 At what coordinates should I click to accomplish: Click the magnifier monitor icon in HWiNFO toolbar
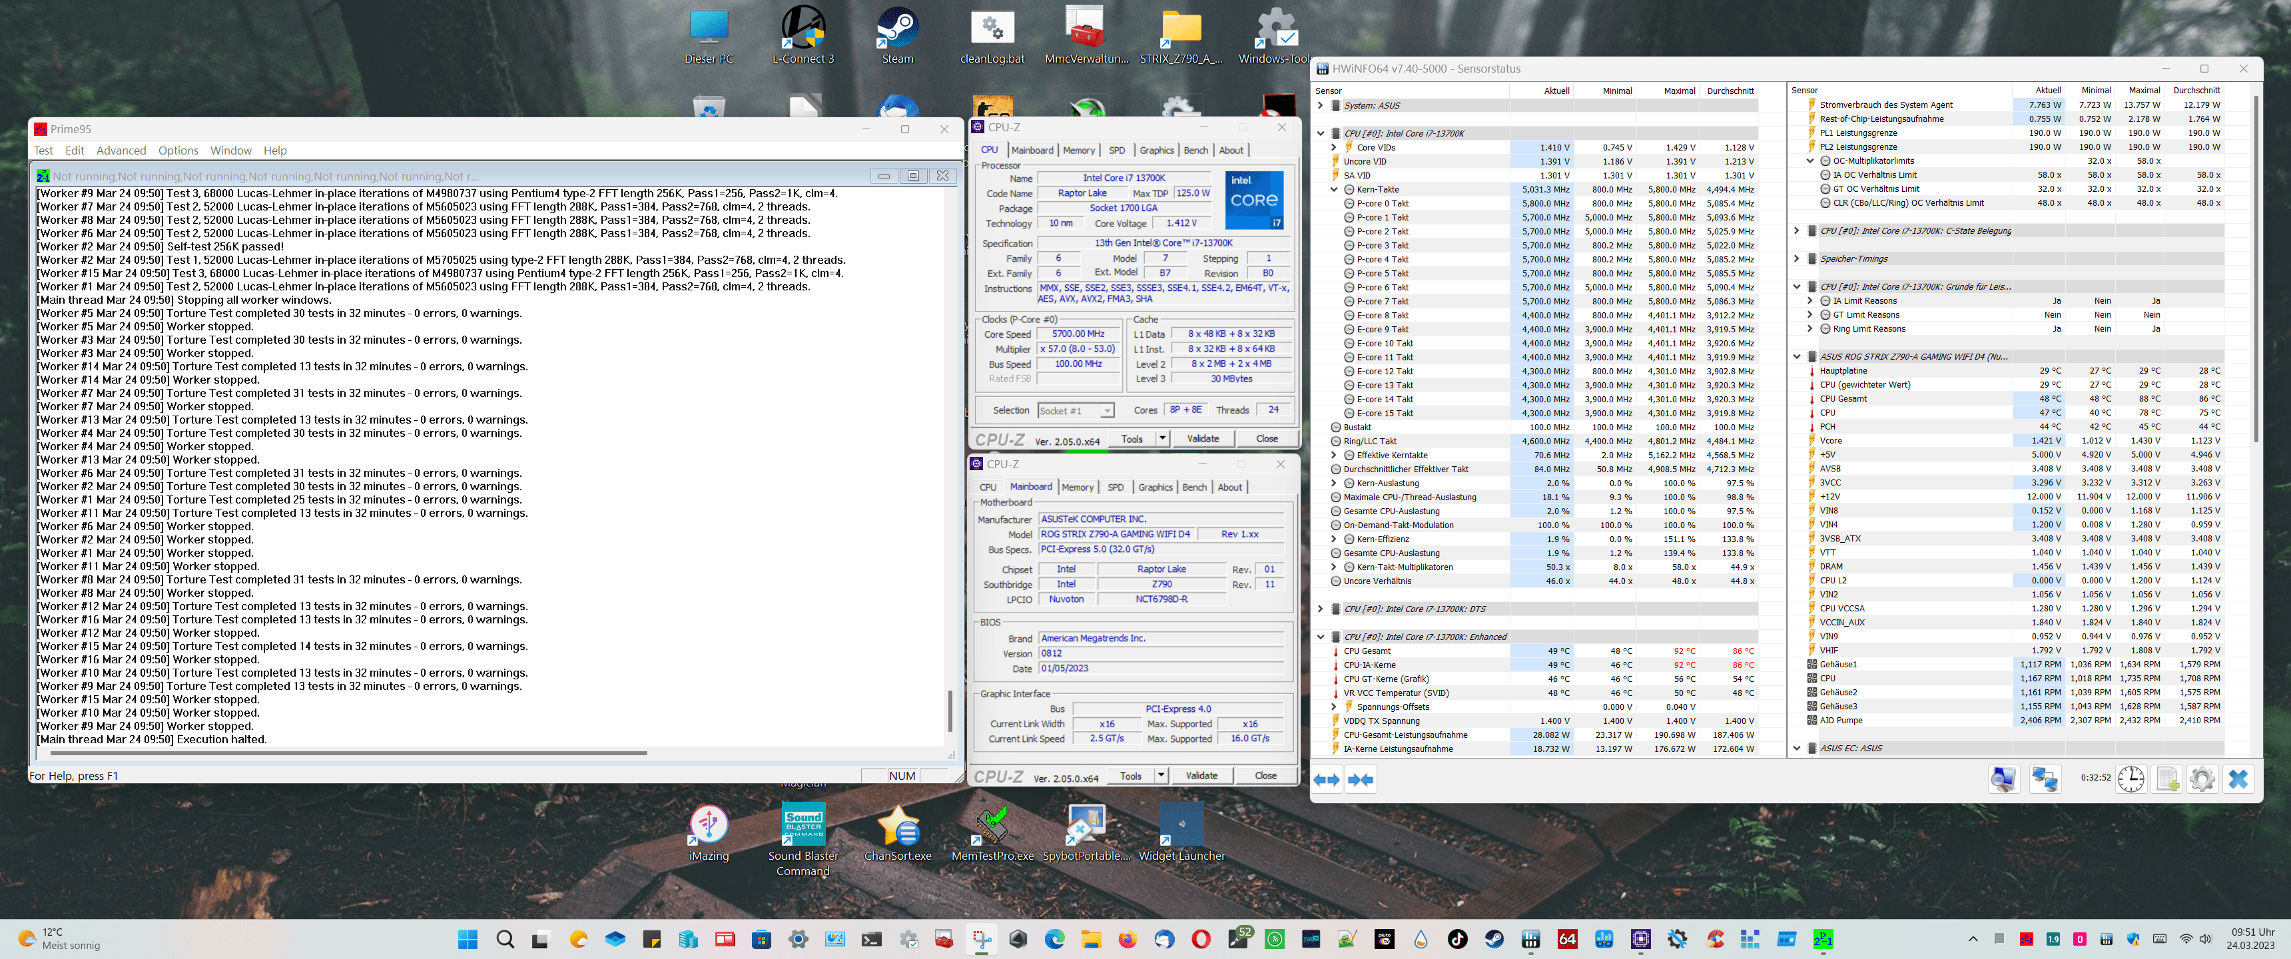tap(2003, 779)
